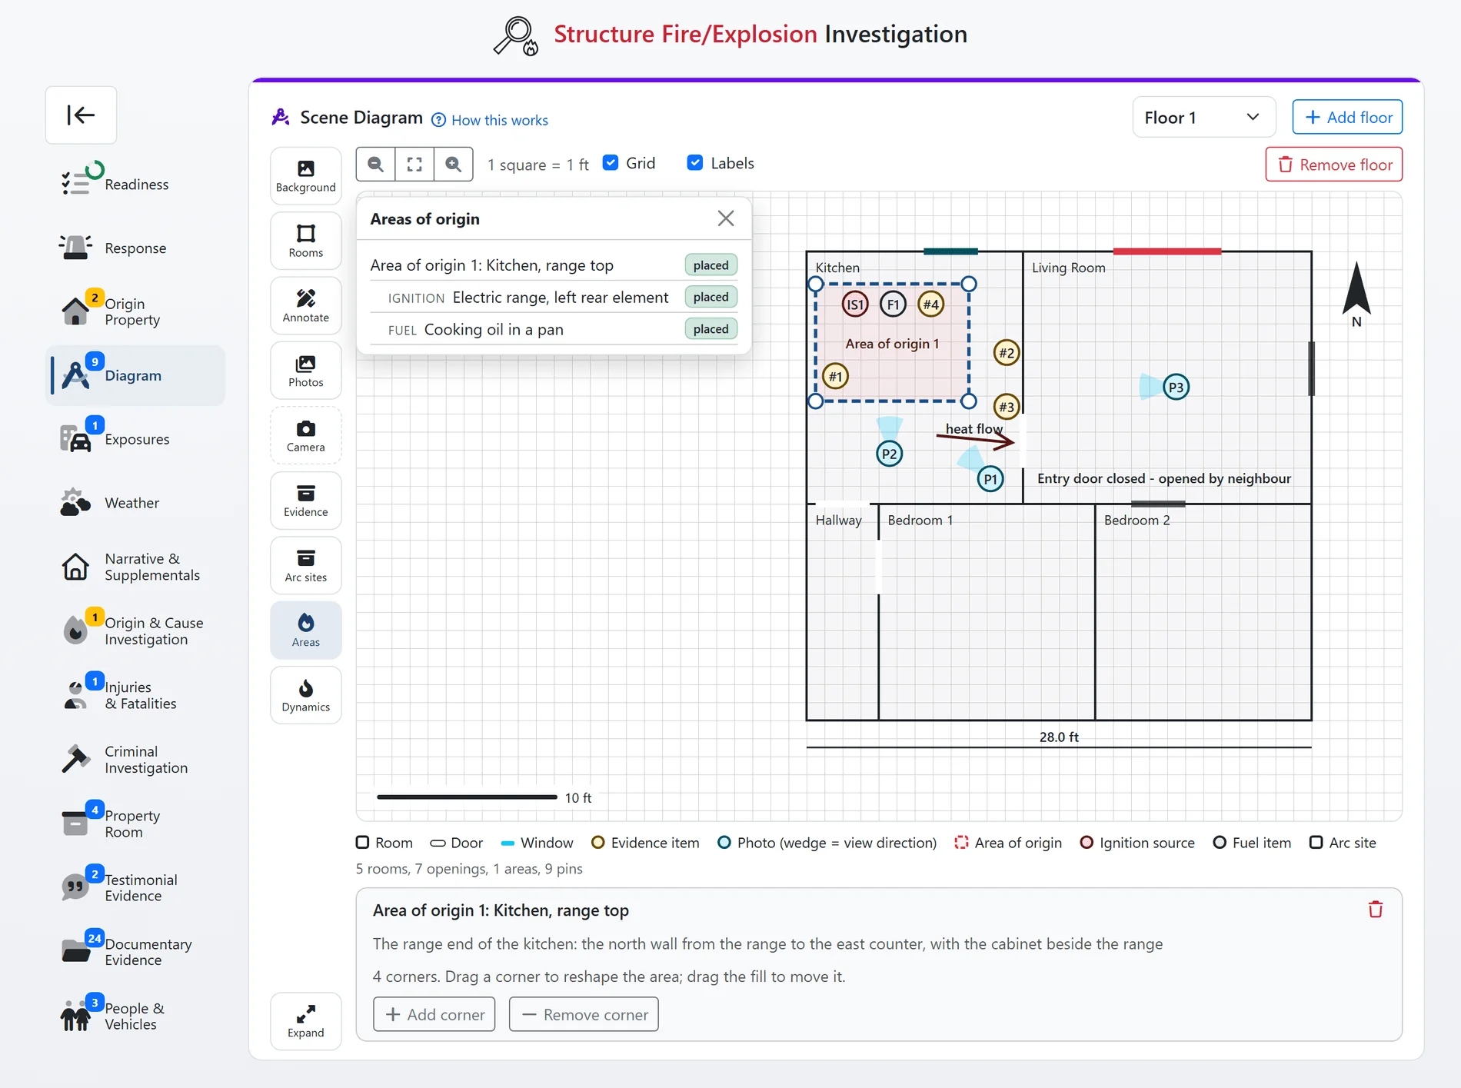Viewport: 1461px width, 1088px height.
Task: Click the Remove floor button
Action: pos(1333,165)
